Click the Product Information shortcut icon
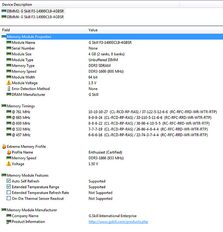 [9, 222]
